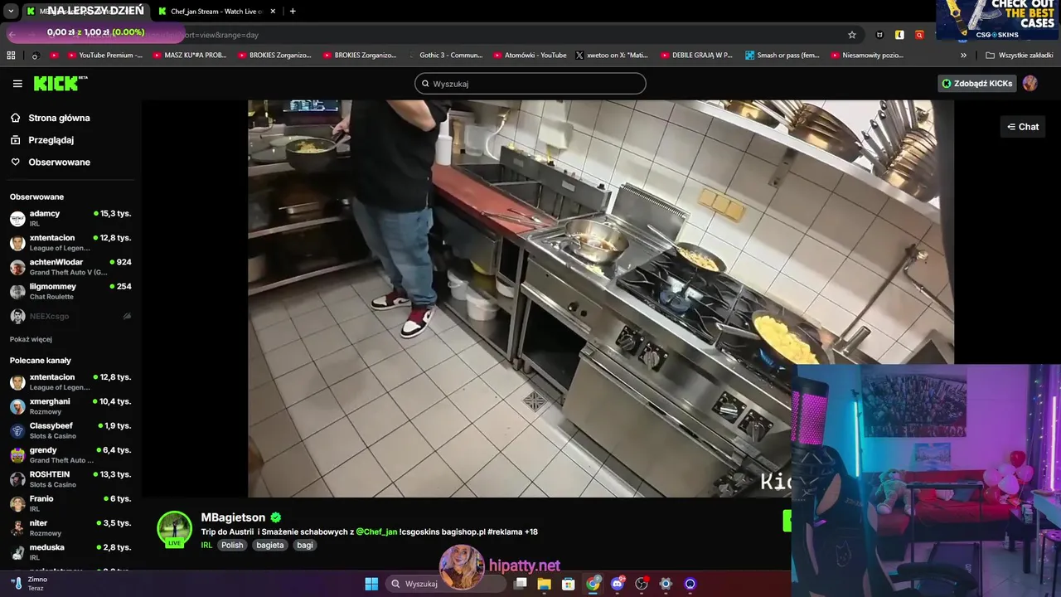Click the achtenWlodar avatar icon
Viewport: 1061px width, 597px height.
point(17,267)
